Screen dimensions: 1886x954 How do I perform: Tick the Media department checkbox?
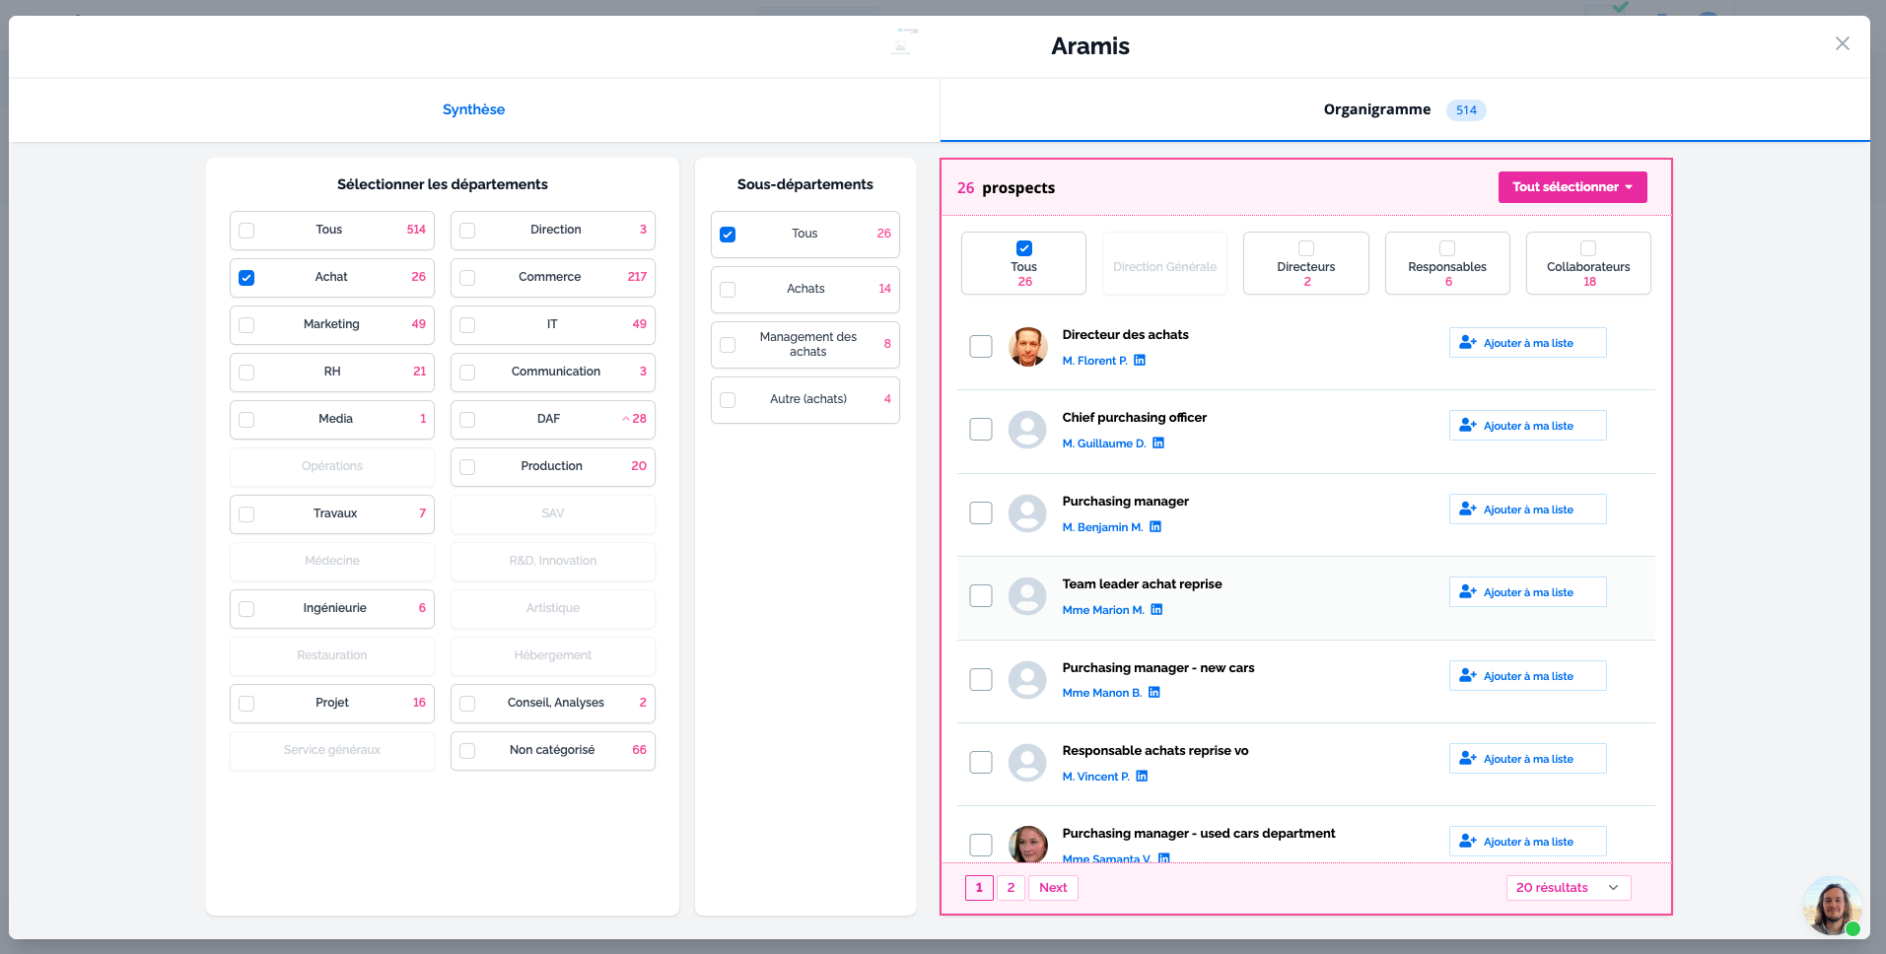click(246, 420)
